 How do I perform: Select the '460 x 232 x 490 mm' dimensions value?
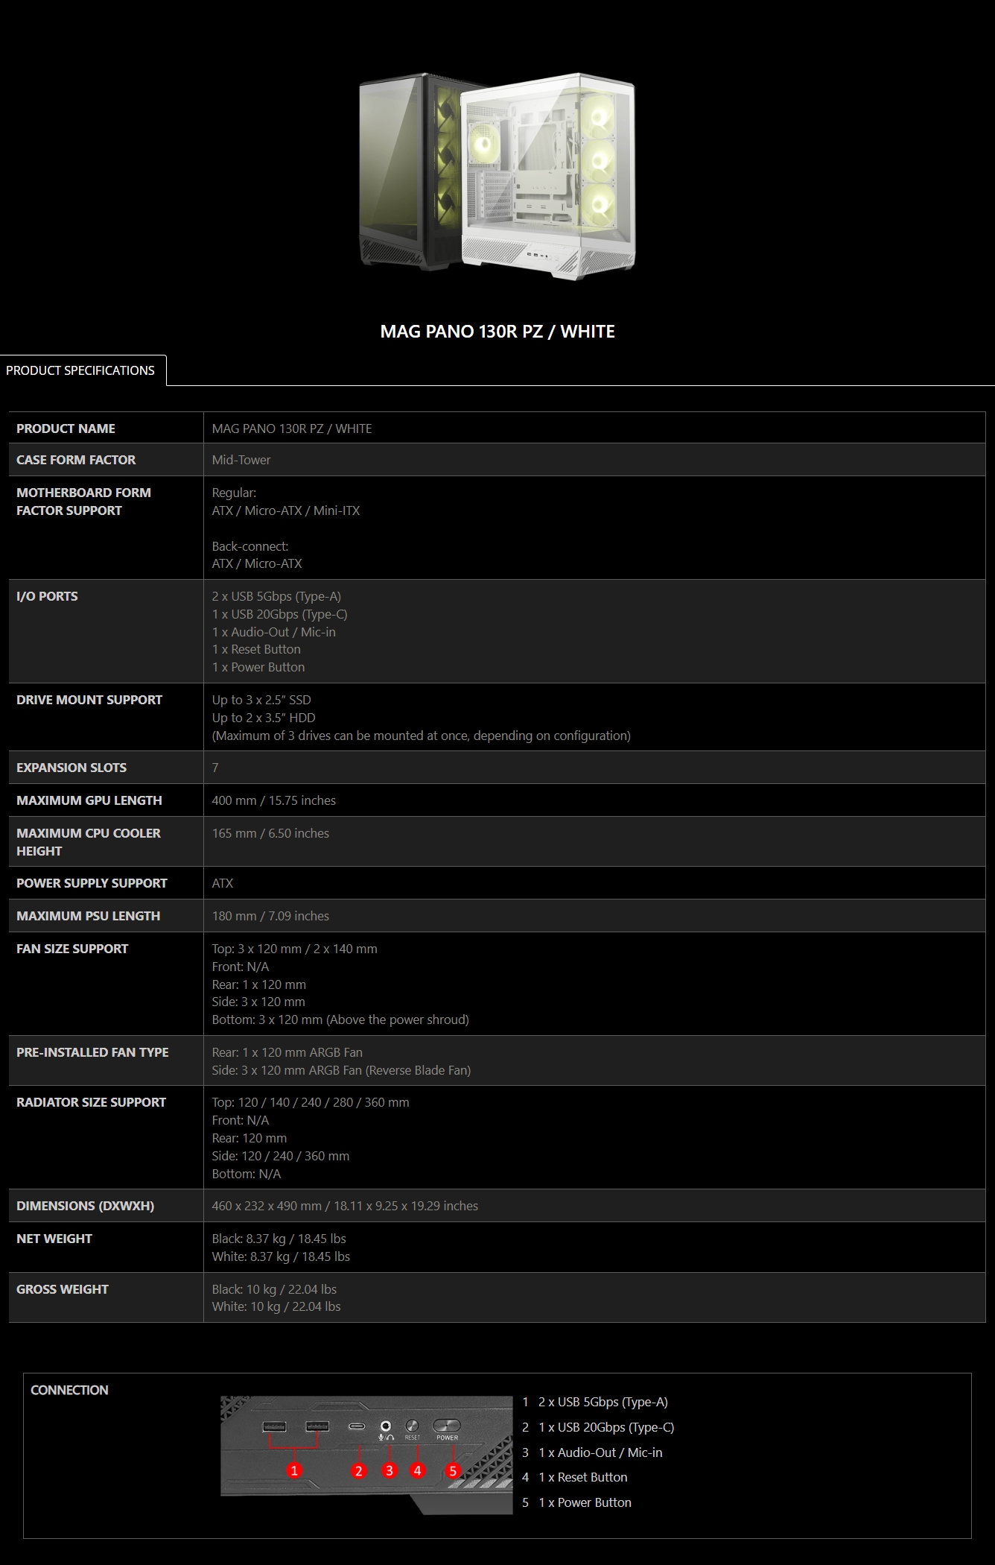(x=345, y=1206)
